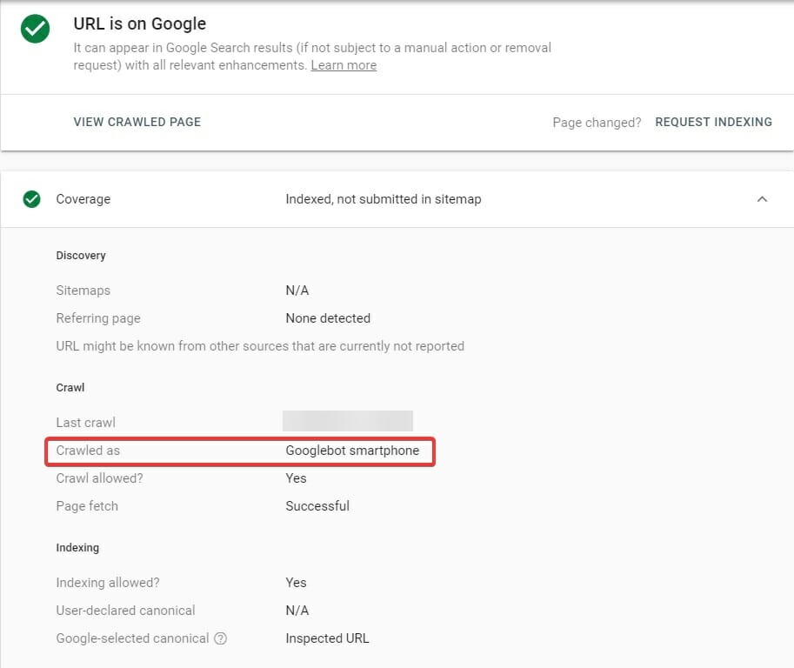The width and height of the screenshot is (794, 668).
Task: Click the green checkmark beside URL is on Google
Action: (x=36, y=28)
